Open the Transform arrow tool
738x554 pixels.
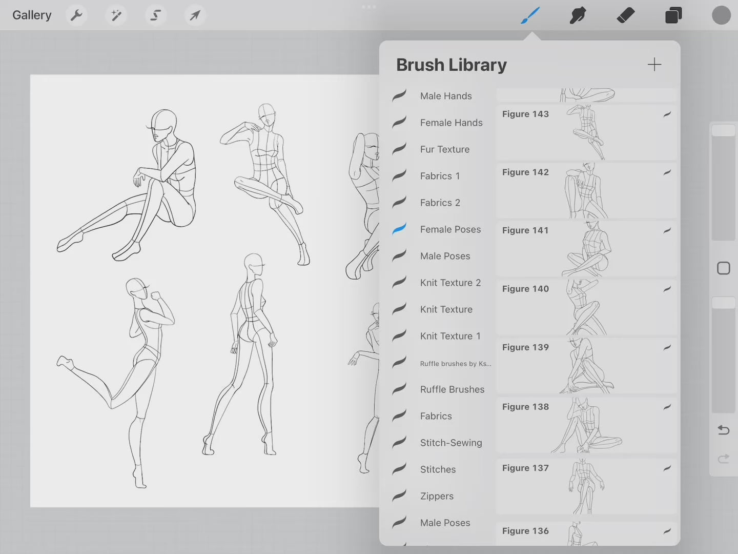(x=195, y=15)
